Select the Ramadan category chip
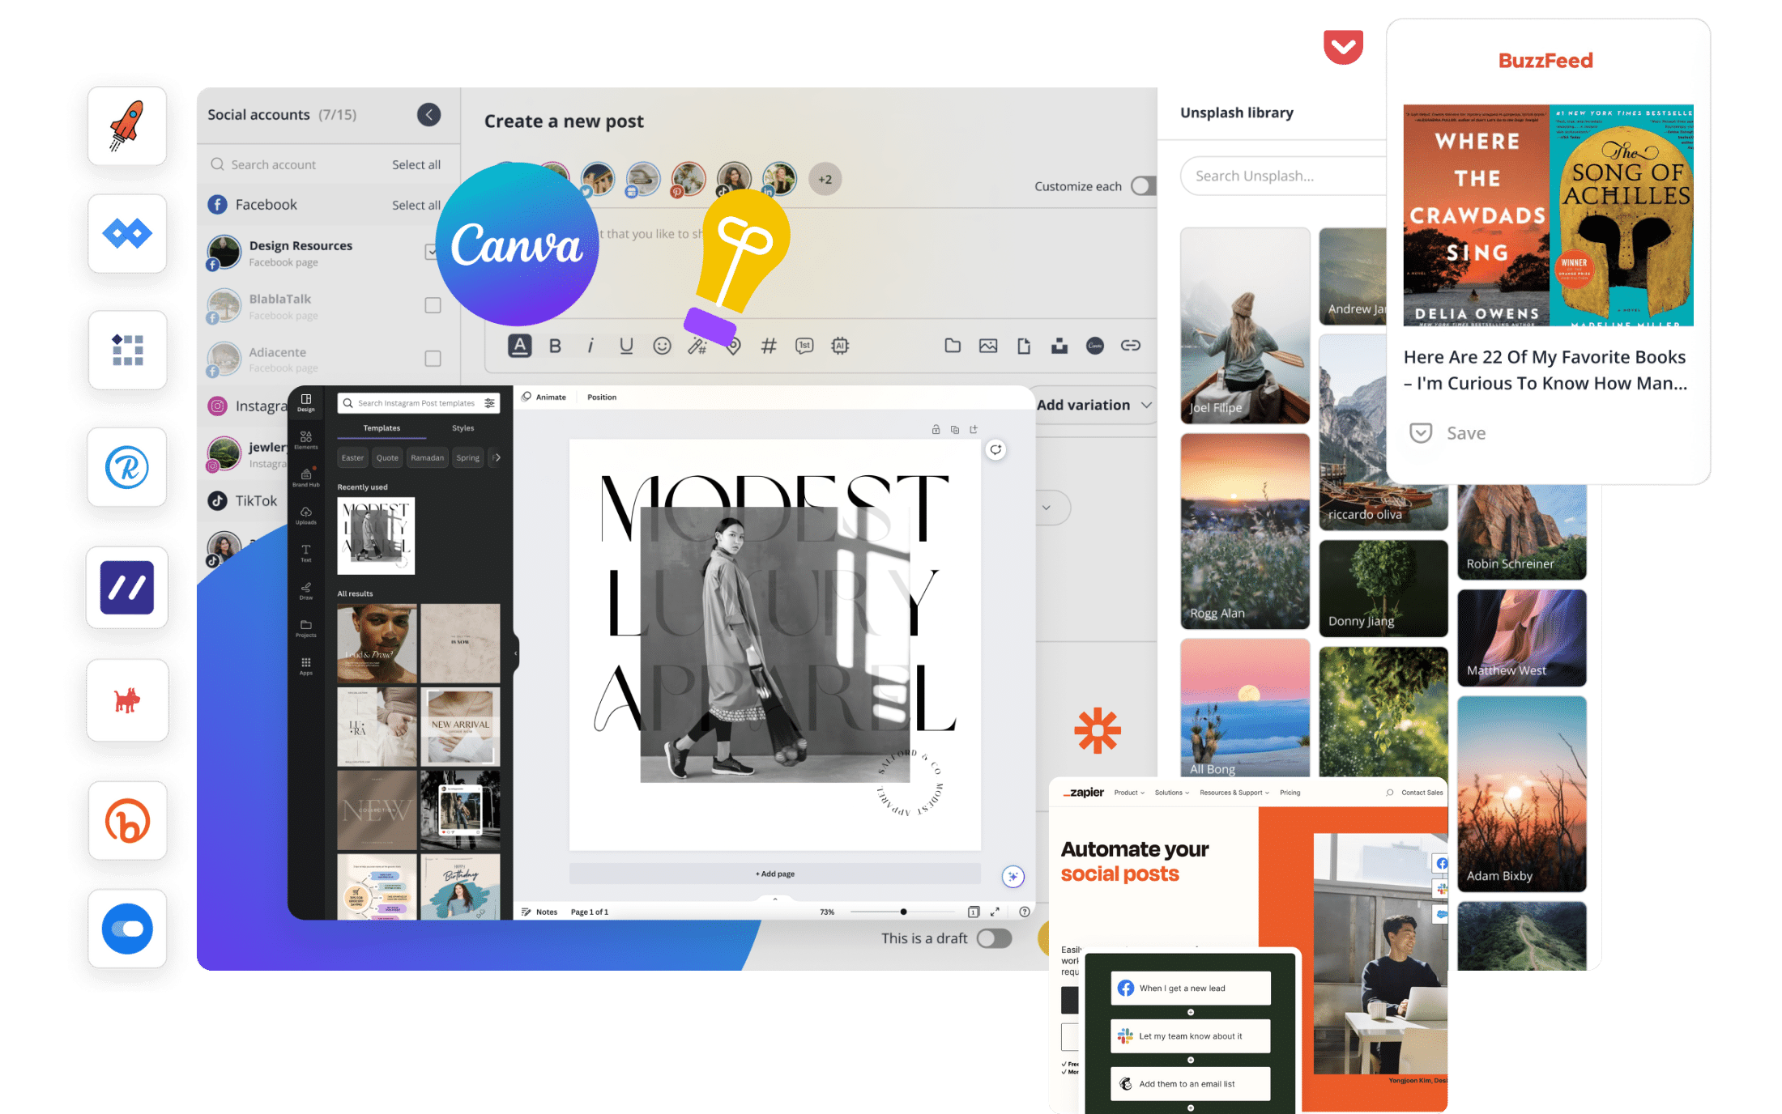The image size is (1782, 1114). [x=427, y=457]
